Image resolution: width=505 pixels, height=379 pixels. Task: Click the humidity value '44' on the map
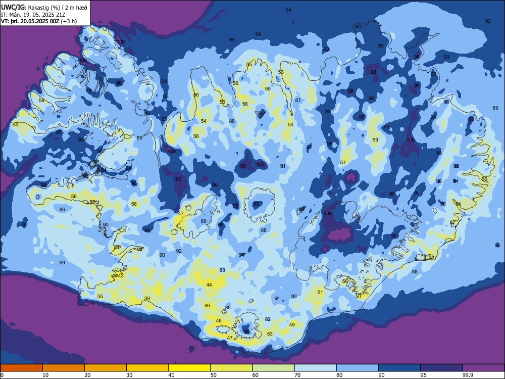coord(209,285)
